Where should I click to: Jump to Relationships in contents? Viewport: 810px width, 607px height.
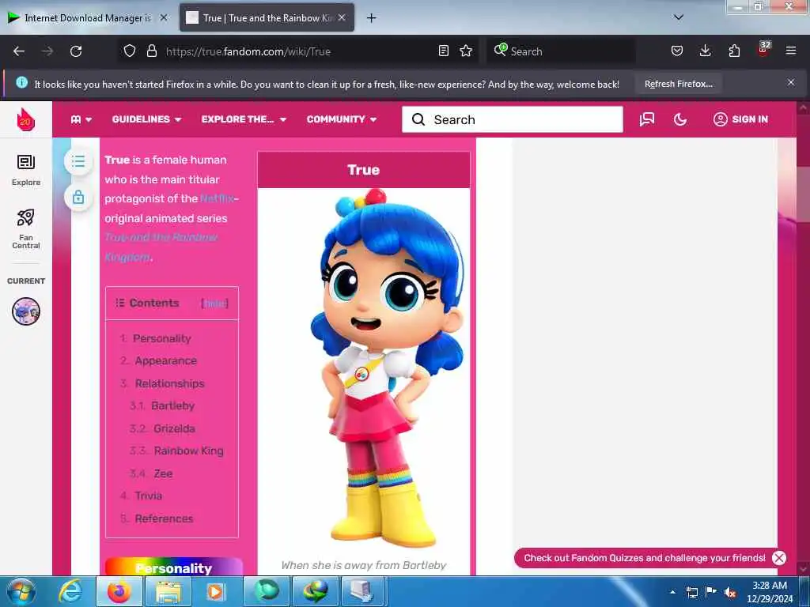pos(170,383)
